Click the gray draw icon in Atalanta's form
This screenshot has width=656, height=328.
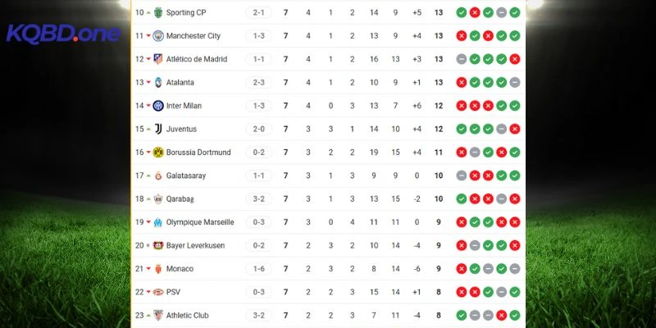[x=514, y=83]
